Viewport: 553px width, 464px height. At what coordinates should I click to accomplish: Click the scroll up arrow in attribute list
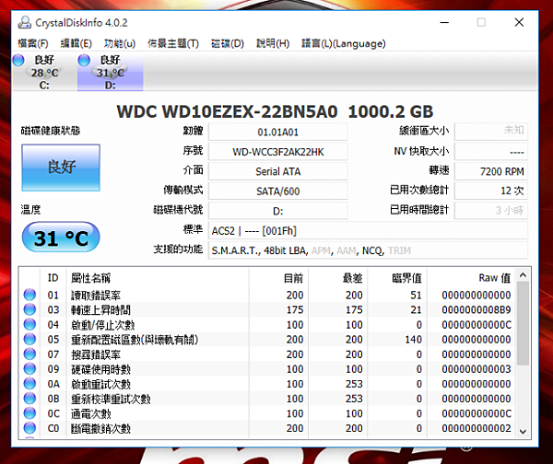(x=523, y=275)
